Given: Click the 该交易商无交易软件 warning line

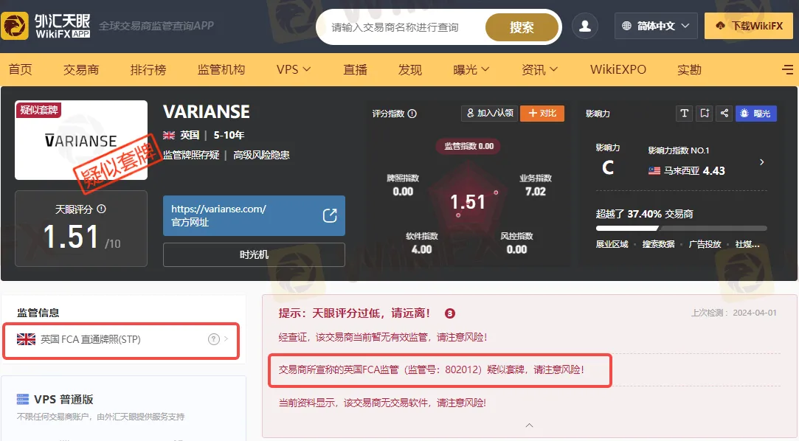Looking at the screenshot, I should coord(382,403).
